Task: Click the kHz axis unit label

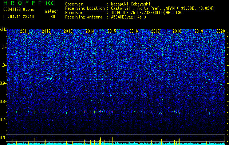Action: [3, 29]
